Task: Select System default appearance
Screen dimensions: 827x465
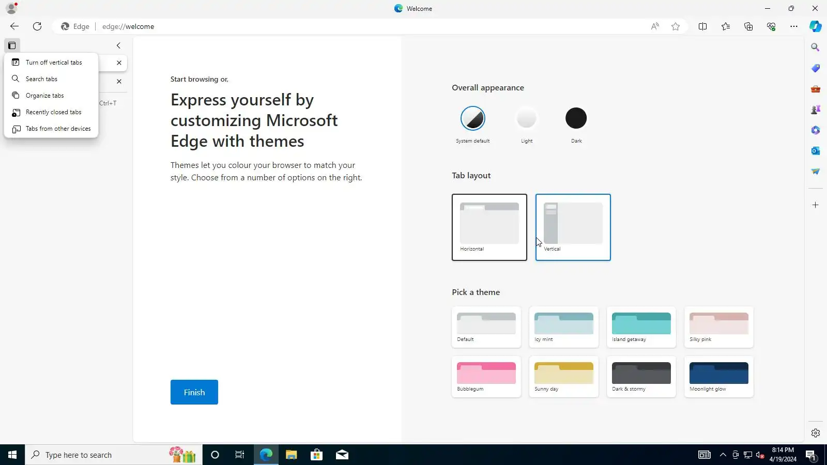Action: pos(473,118)
